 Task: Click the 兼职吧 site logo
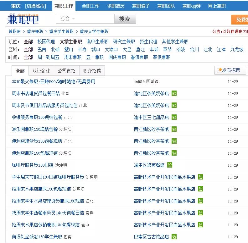[x=23, y=19]
